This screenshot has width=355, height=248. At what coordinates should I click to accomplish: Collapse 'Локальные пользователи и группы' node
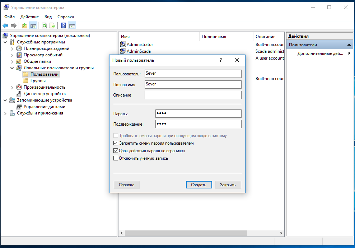[12, 68]
